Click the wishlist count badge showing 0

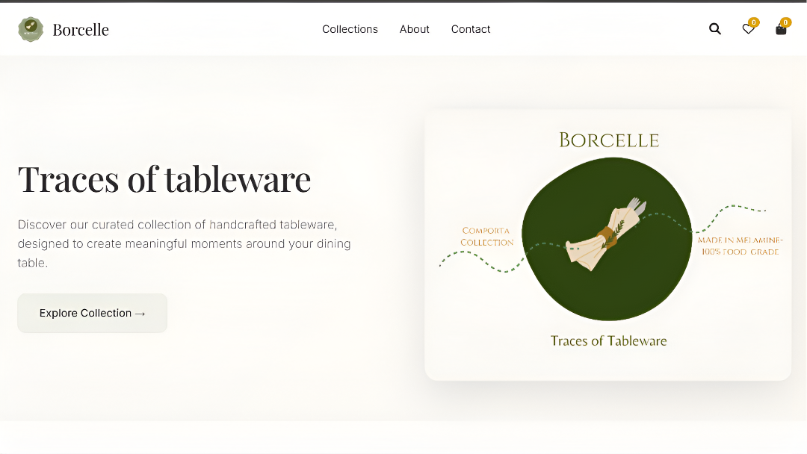click(x=754, y=22)
